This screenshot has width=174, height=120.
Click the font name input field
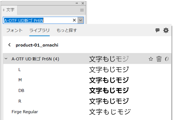point(37,20)
